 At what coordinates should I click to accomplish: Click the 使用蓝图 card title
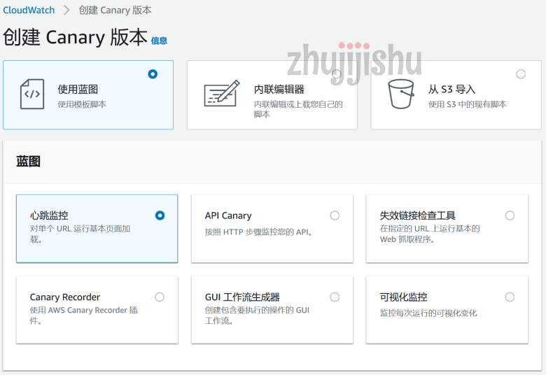[x=78, y=89]
